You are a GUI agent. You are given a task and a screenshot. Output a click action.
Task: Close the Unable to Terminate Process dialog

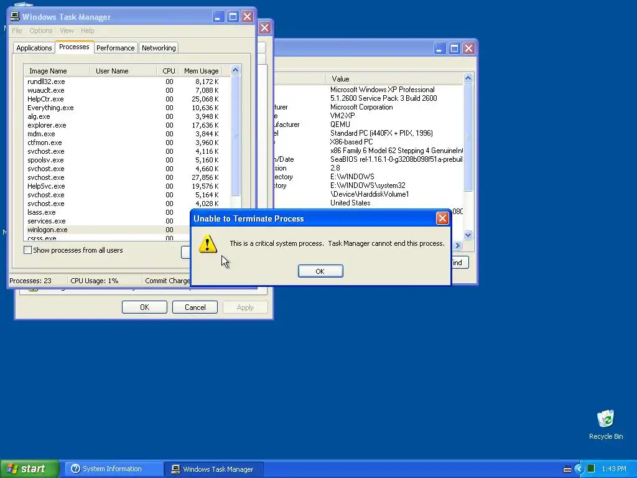442,218
